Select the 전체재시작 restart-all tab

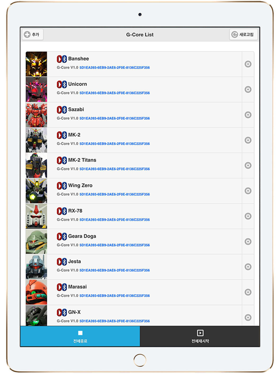200,336
